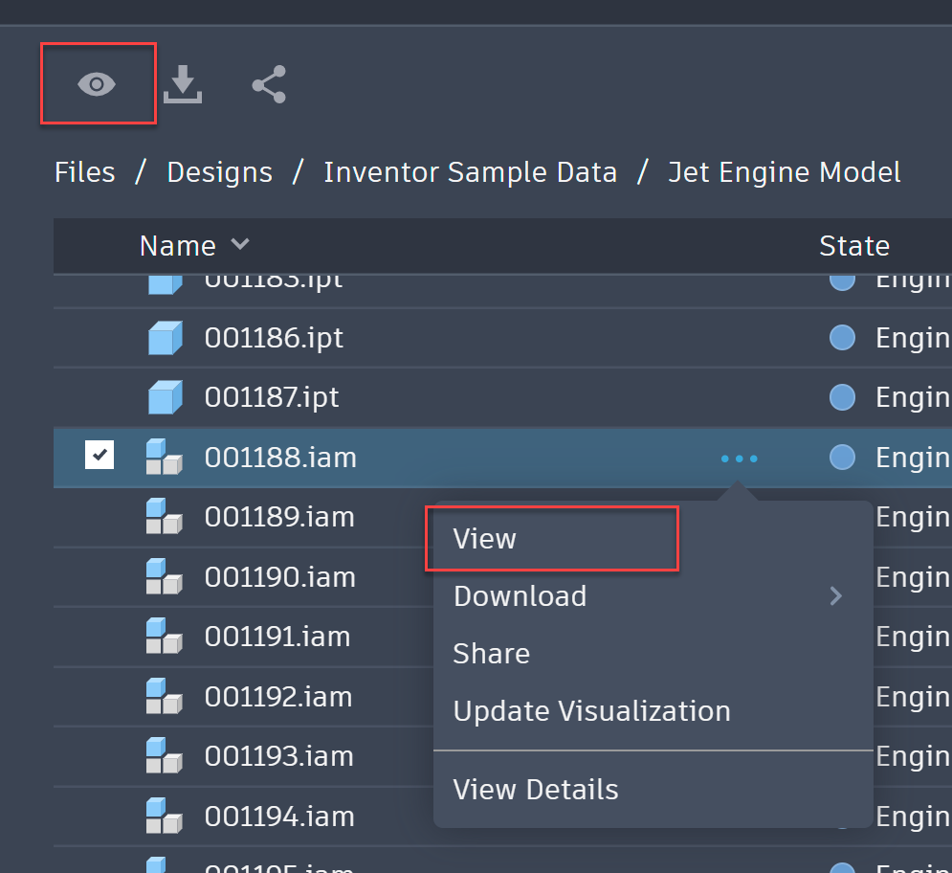Click the blue state indicator for 001186.ipt
This screenshot has height=873, width=952.
(842, 337)
